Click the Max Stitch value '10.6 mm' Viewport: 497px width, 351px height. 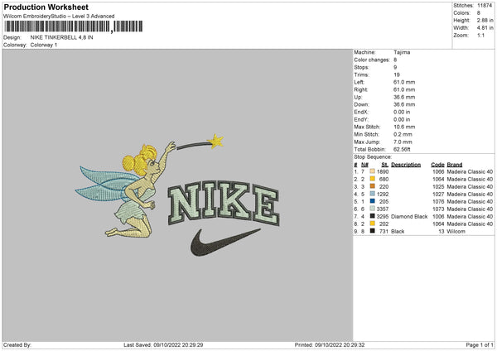tap(404, 127)
